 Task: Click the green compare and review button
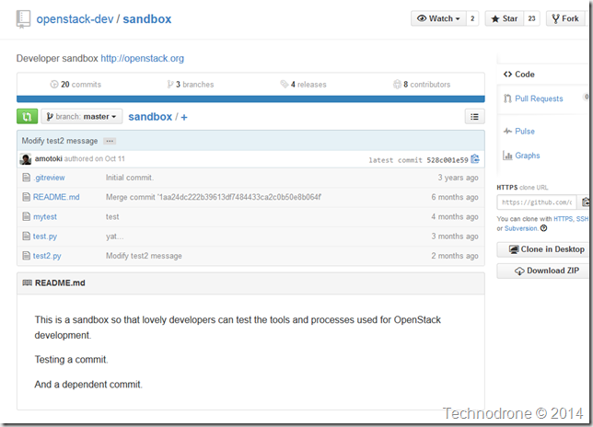tap(28, 116)
